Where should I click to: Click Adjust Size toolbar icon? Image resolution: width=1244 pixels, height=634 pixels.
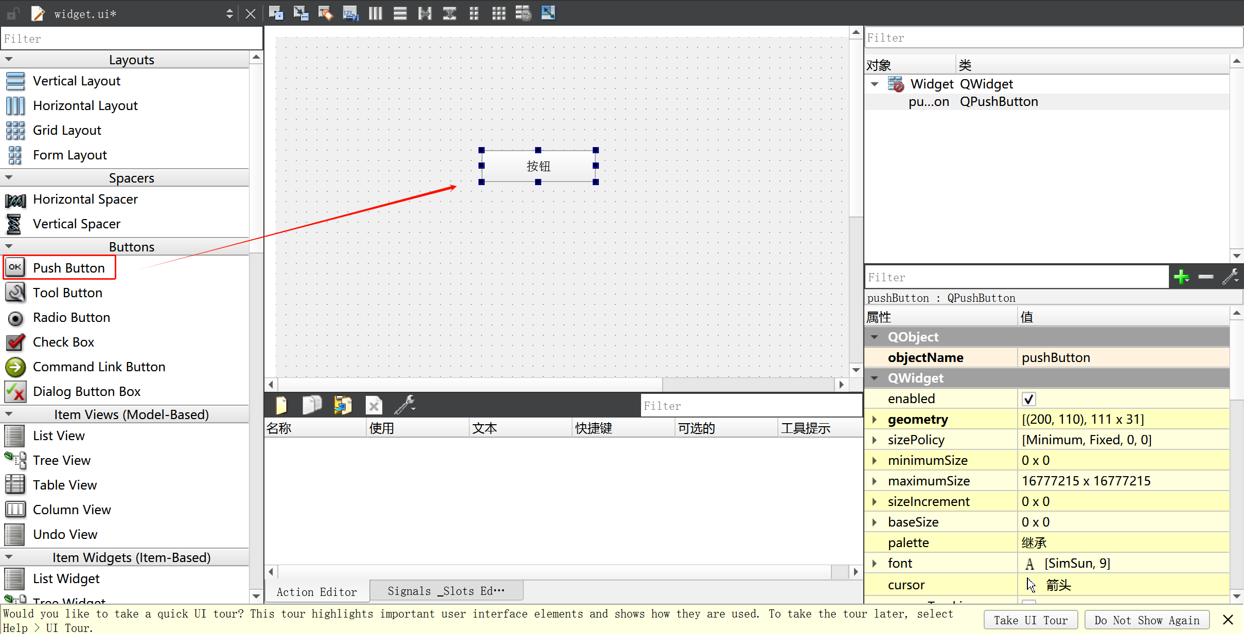coord(548,13)
